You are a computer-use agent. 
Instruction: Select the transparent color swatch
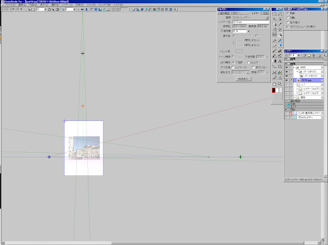click(281, 90)
